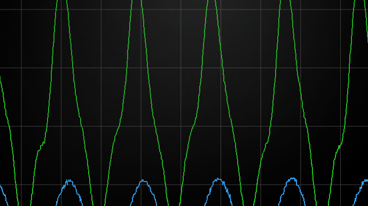Click the falling edge of third green peak
The height and width of the screenshot is (206, 368).
pos(229,103)
